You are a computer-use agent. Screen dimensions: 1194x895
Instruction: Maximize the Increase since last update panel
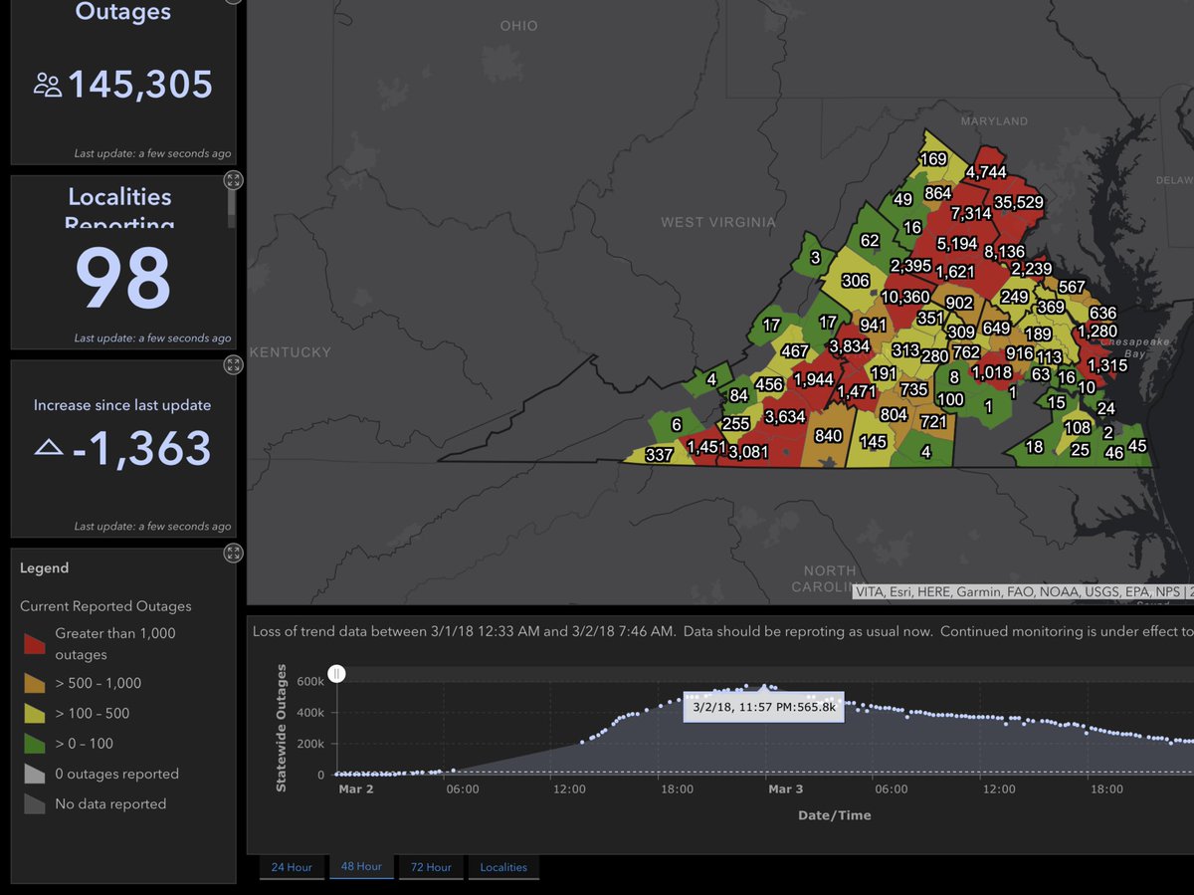coord(233,364)
